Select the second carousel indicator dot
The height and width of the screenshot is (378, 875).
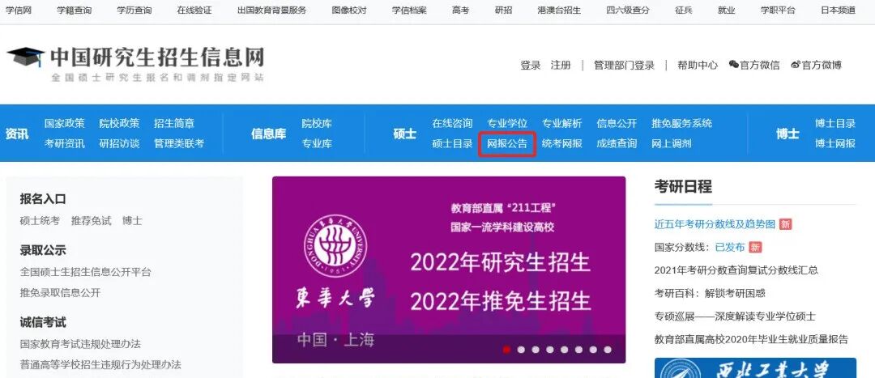(521, 350)
